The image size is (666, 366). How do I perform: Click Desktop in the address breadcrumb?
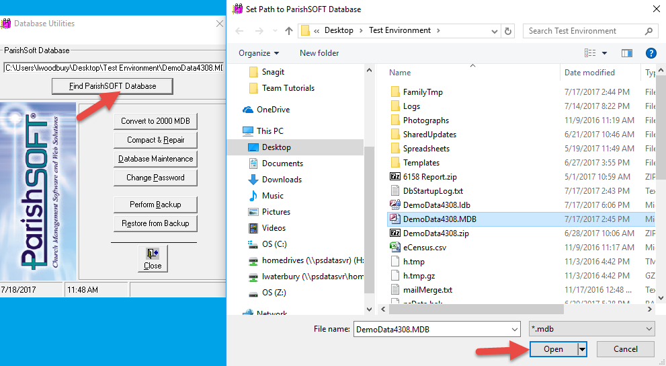point(339,30)
